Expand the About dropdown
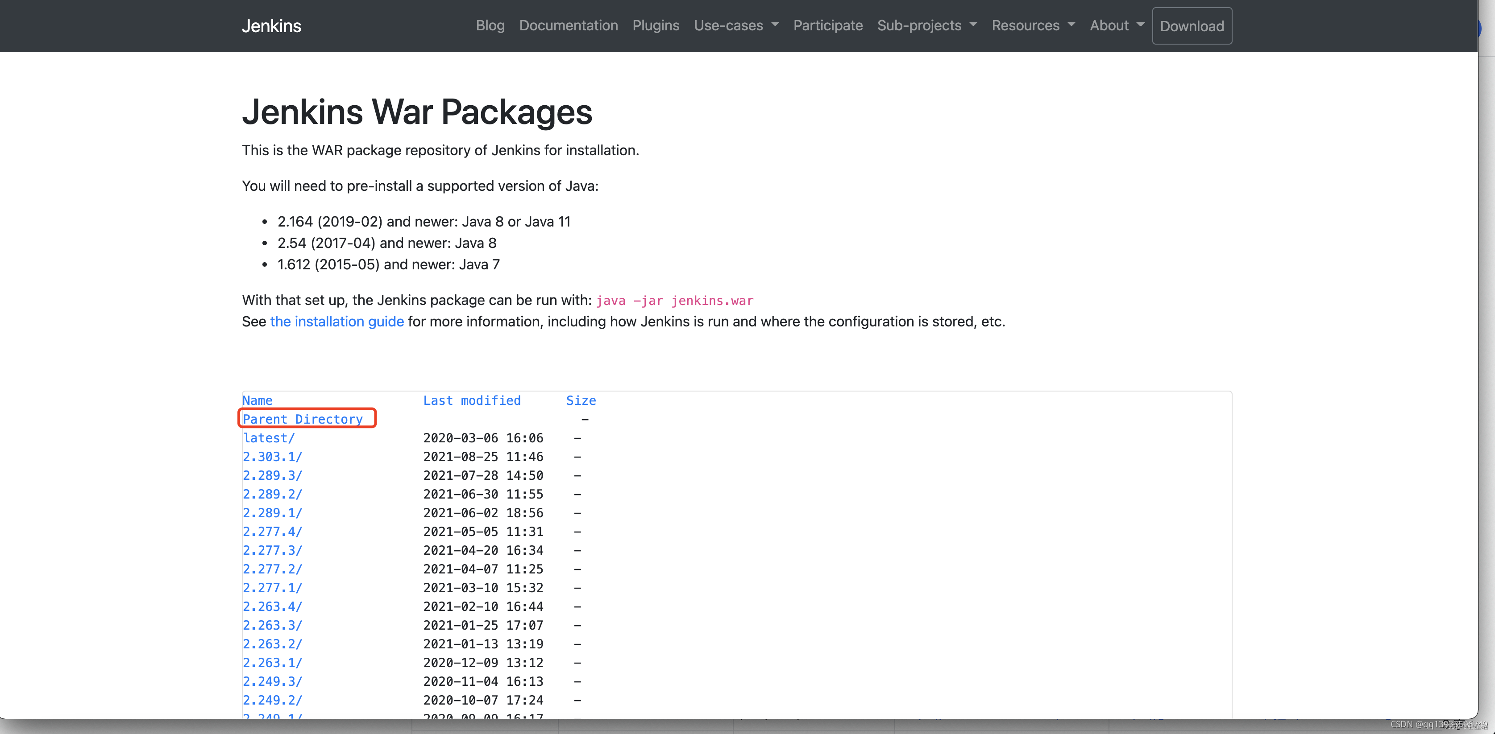 coord(1117,25)
